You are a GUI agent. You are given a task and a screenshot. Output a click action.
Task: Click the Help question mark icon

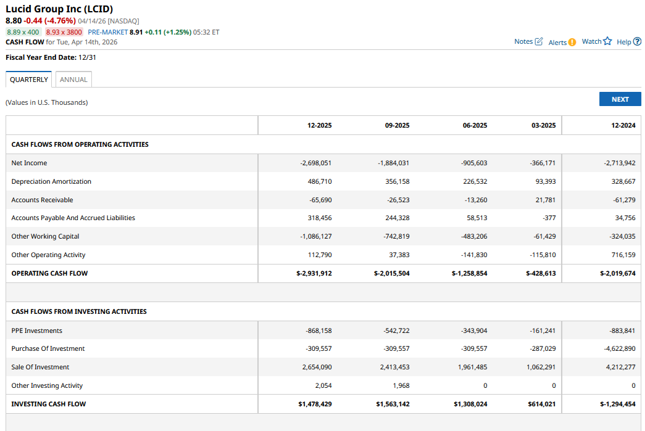pyautogui.click(x=637, y=42)
